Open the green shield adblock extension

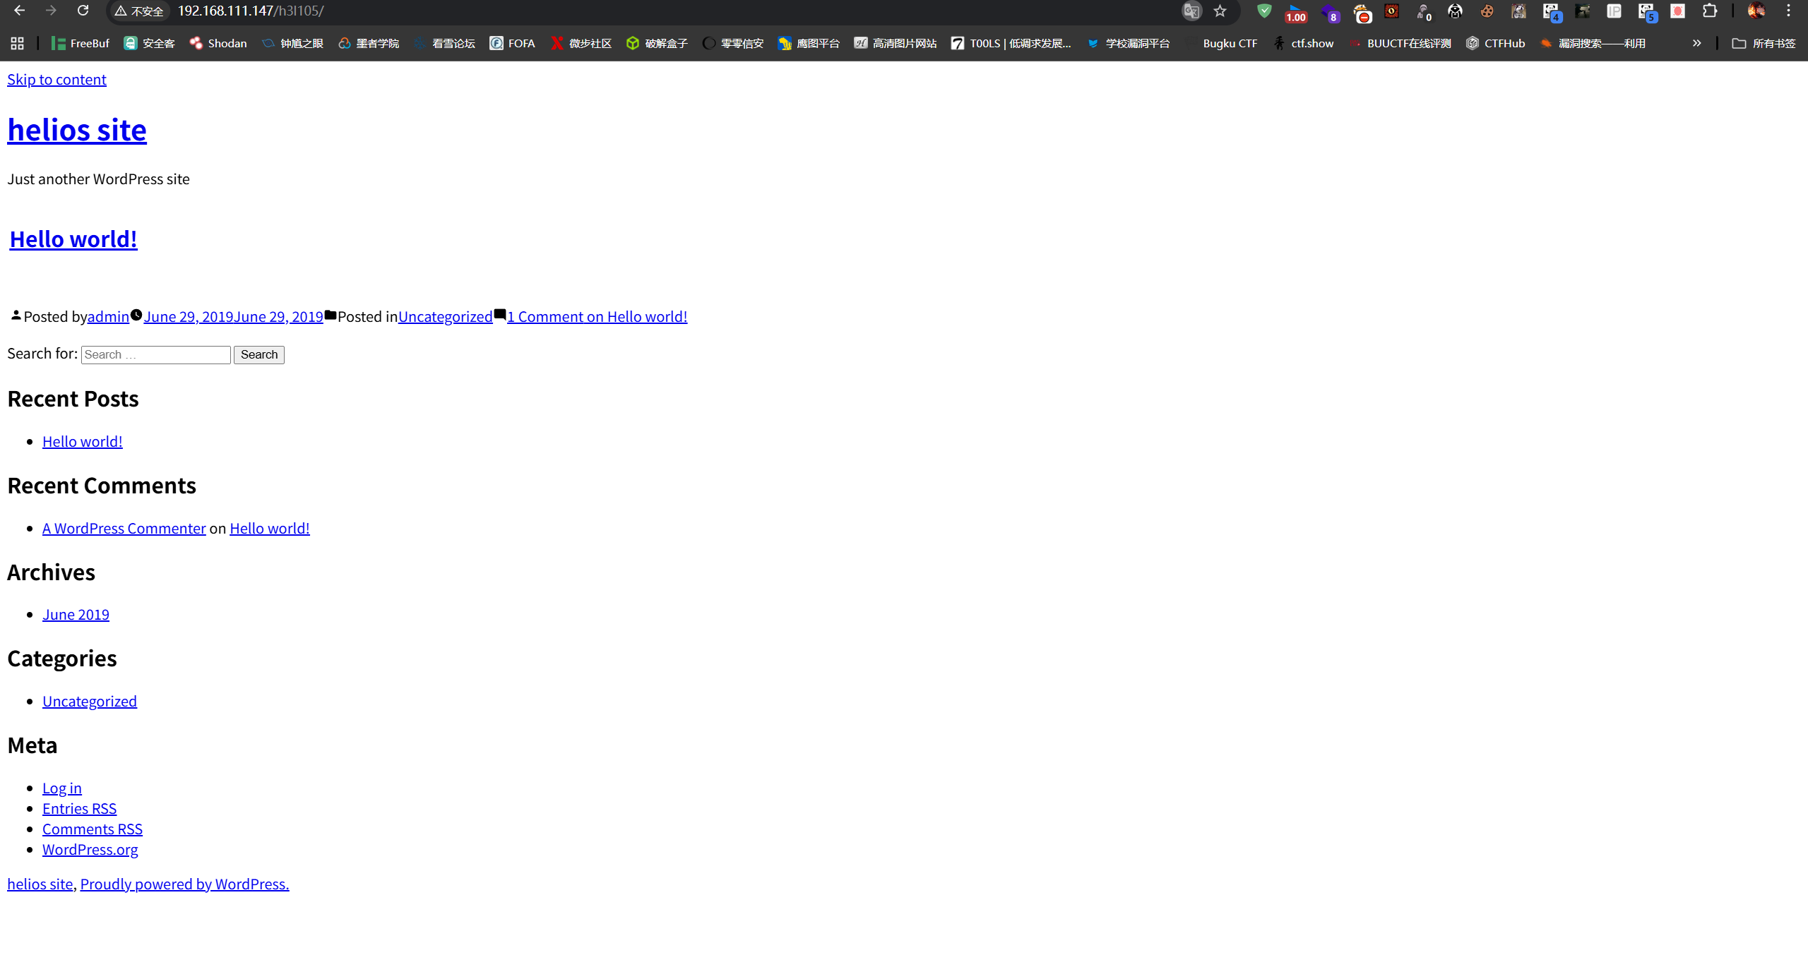[x=1264, y=11]
